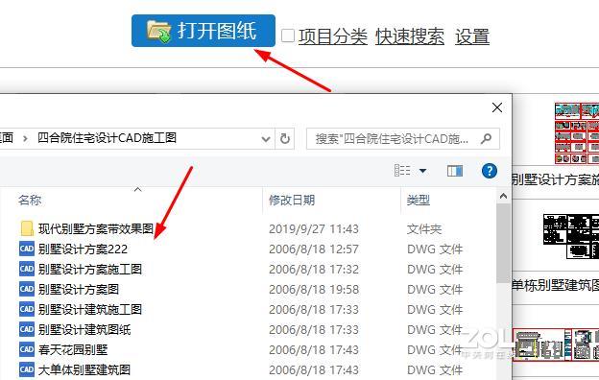Sort by the 类型 column header
Screen dimensions: 599x380
tap(419, 200)
